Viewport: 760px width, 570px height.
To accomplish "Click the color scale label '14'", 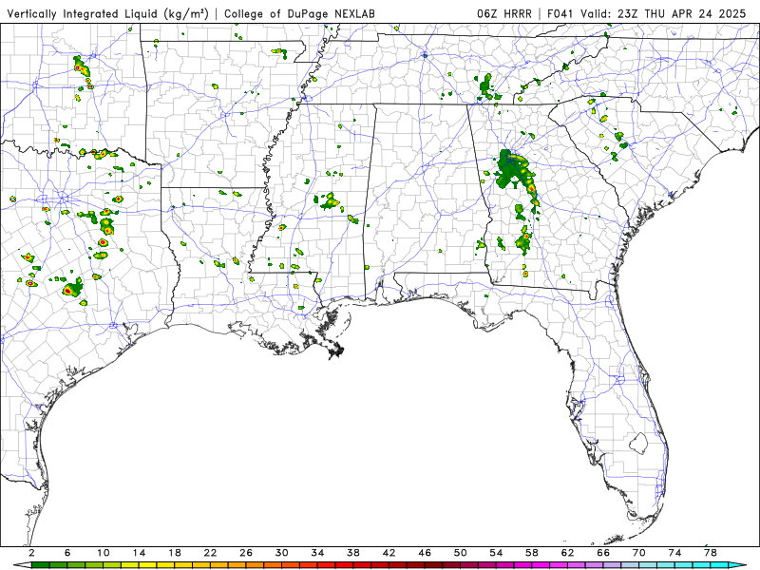I will click(x=139, y=553).
